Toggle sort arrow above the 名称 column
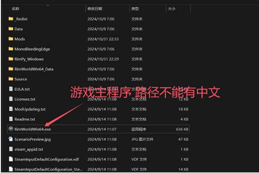Screen dimensions: 259x173 48,5
